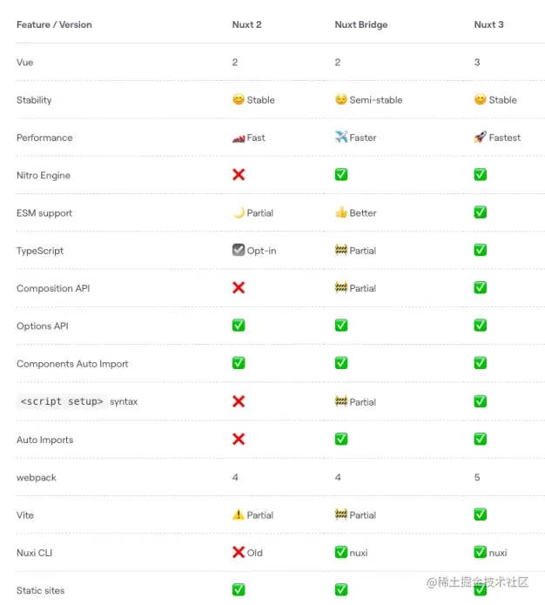545x605 pixels.
Task: Click the Nuxt Bridge column header
Action: (x=360, y=24)
